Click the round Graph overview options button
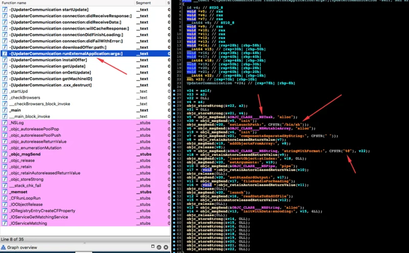Viewport: 409px width, 253px height. [159, 247]
